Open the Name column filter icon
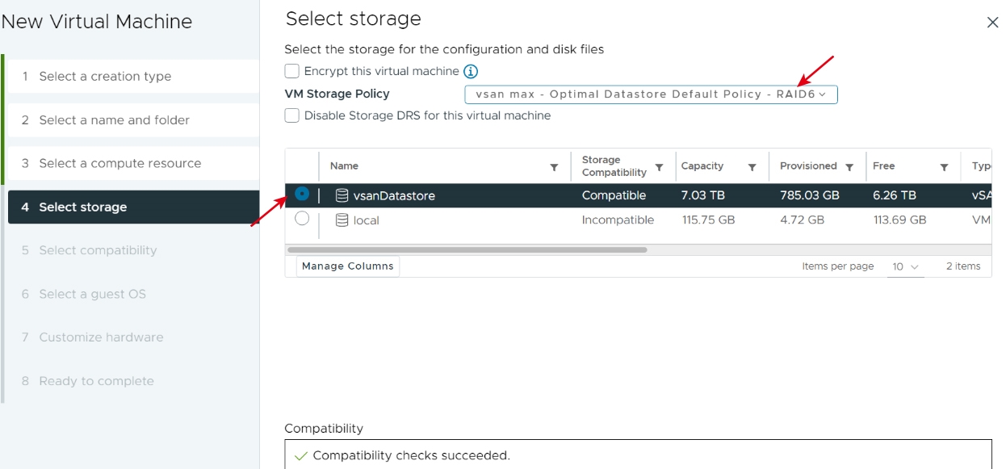This screenshot has height=469, width=1006. (x=554, y=167)
